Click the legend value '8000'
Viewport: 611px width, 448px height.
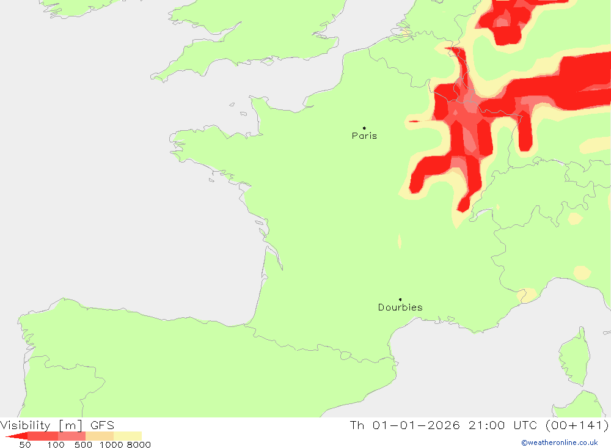[139, 445]
